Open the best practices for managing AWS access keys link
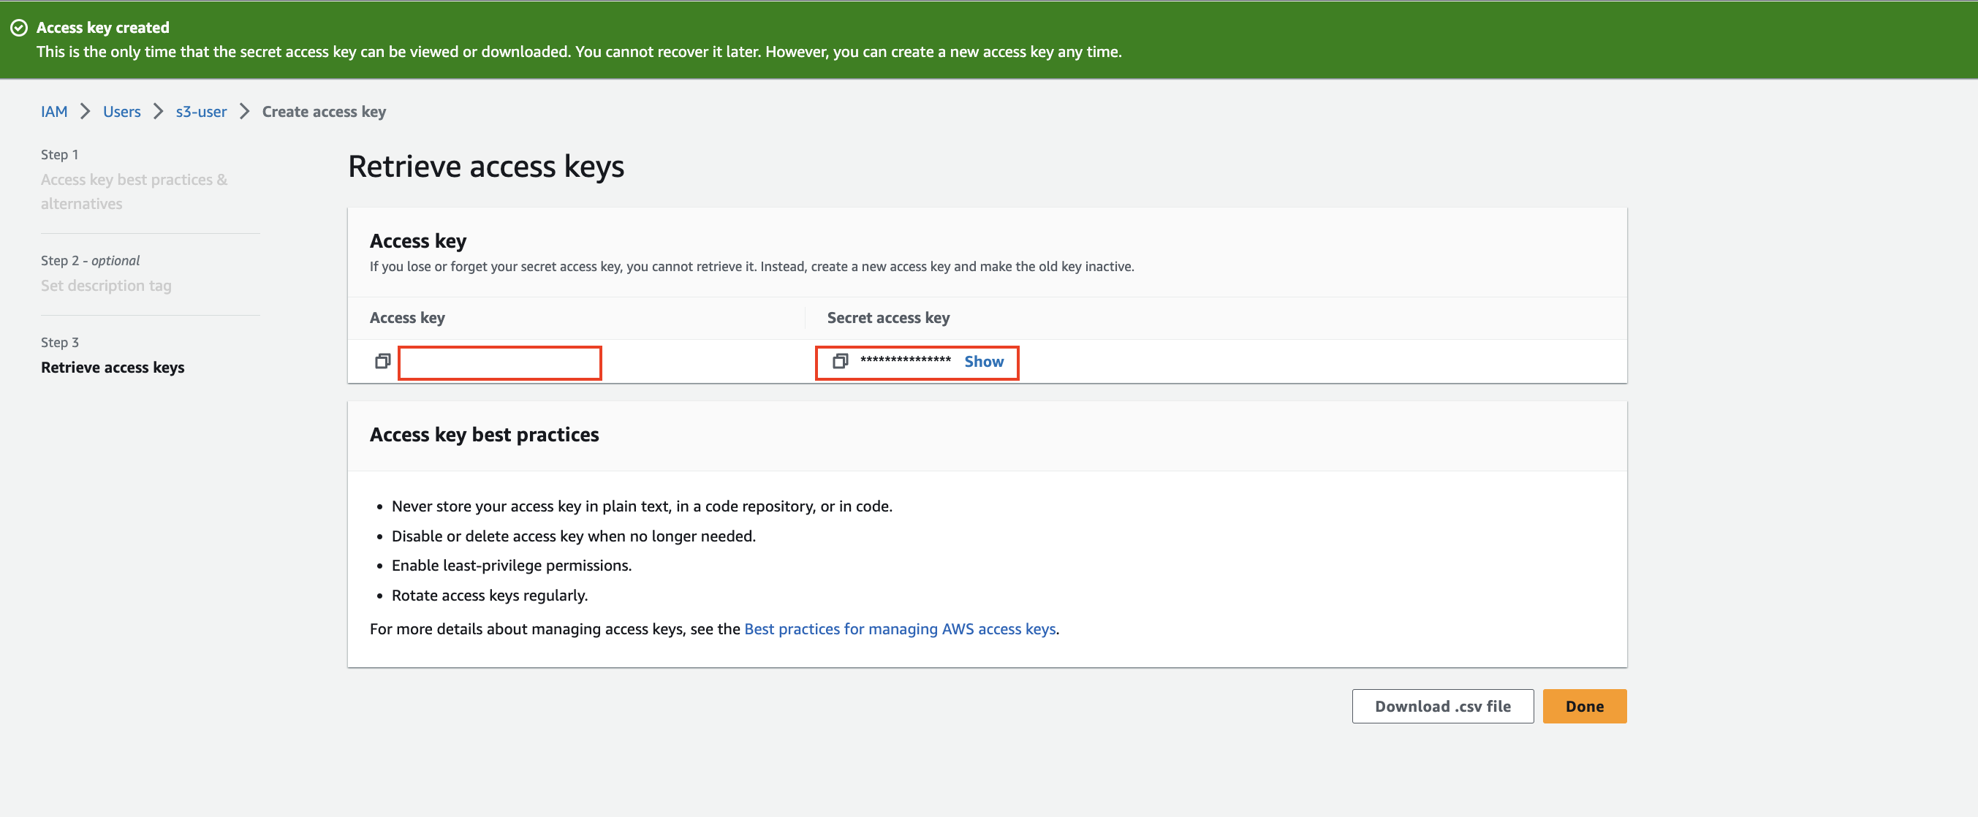This screenshot has width=1978, height=817. [x=900, y=629]
